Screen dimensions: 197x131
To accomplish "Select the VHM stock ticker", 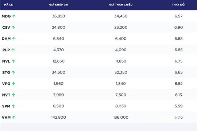I will (6, 118).
